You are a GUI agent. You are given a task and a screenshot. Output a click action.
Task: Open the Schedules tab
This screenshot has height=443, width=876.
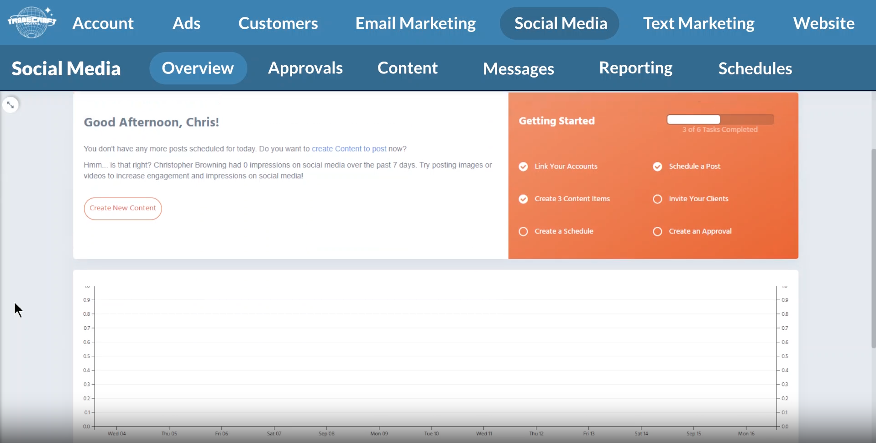click(755, 68)
